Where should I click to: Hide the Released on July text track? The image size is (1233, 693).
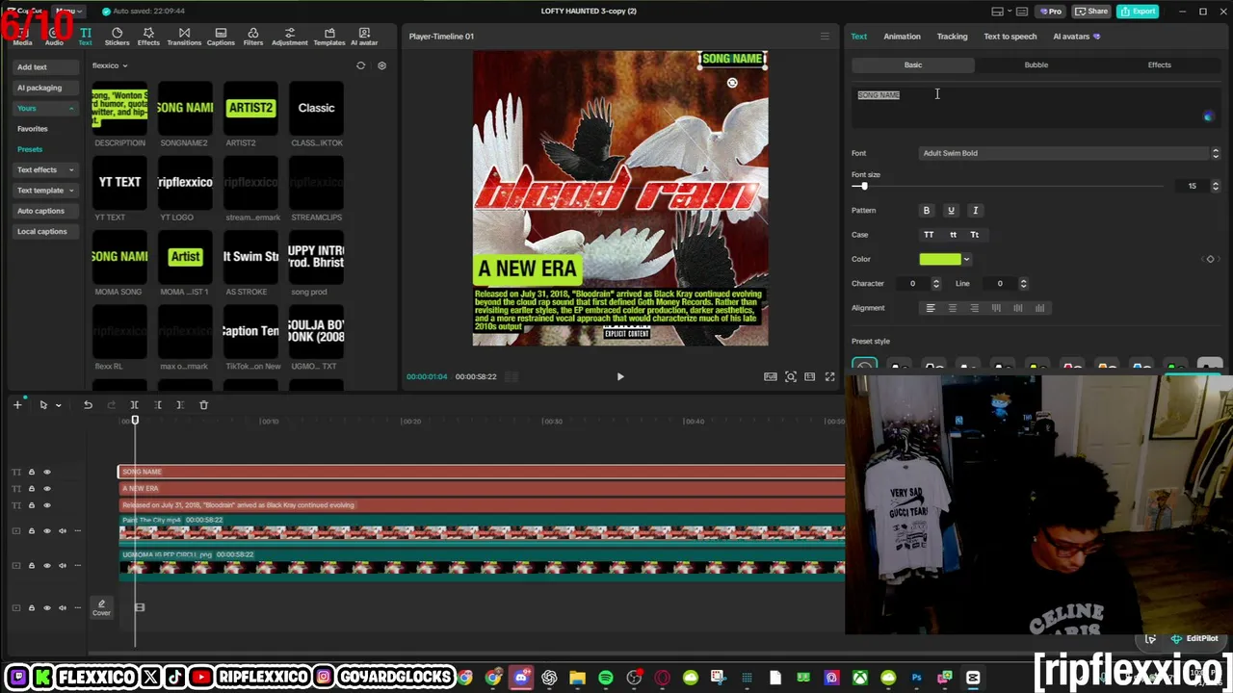pyautogui.click(x=46, y=505)
